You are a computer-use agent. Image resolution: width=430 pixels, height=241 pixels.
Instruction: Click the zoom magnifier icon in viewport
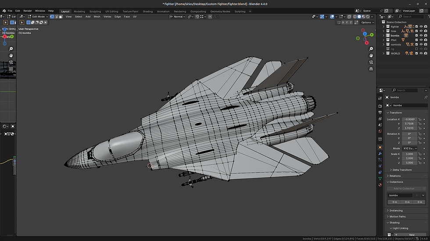371,49
